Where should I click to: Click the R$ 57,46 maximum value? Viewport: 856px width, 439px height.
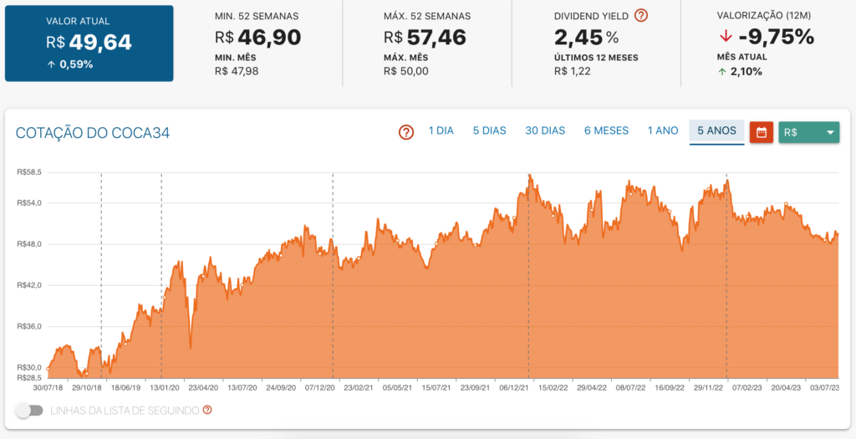[425, 38]
